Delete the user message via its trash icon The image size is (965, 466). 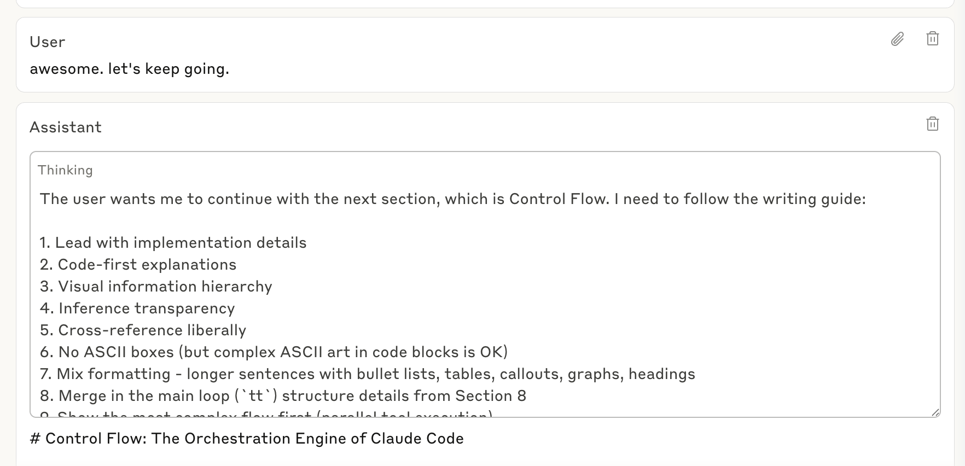point(933,38)
